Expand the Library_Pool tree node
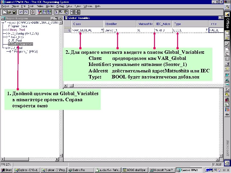 click(6, 30)
